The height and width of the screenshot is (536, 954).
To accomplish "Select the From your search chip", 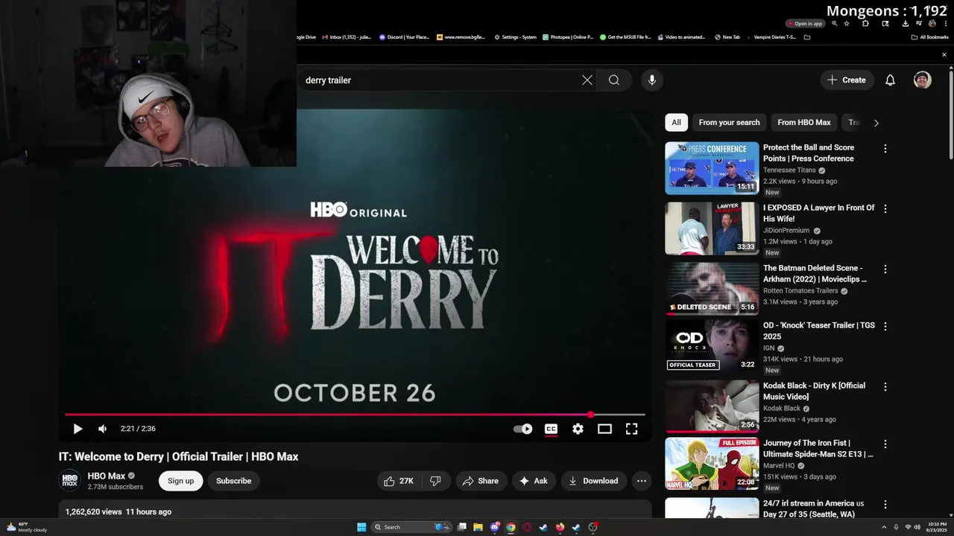I will [729, 123].
